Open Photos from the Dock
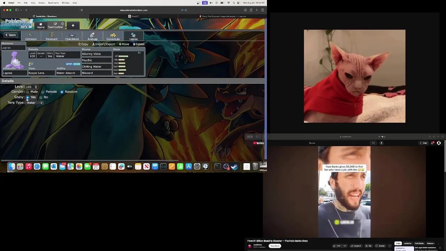This screenshot has height=251, width=446. (x=79, y=167)
